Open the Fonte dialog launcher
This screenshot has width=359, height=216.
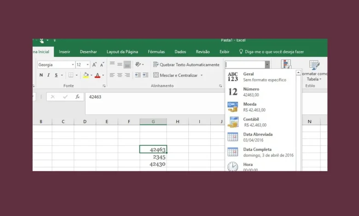pos(104,86)
